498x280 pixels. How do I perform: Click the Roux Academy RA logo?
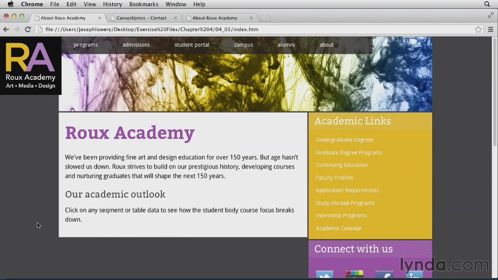[x=31, y=66]
